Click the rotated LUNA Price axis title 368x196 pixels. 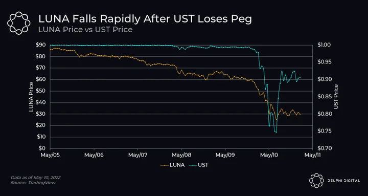[x=31, y=97]
